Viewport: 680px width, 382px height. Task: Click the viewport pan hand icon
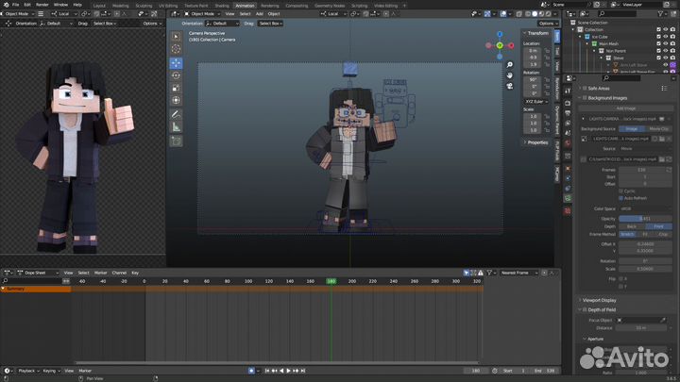[x=510, y=75]
